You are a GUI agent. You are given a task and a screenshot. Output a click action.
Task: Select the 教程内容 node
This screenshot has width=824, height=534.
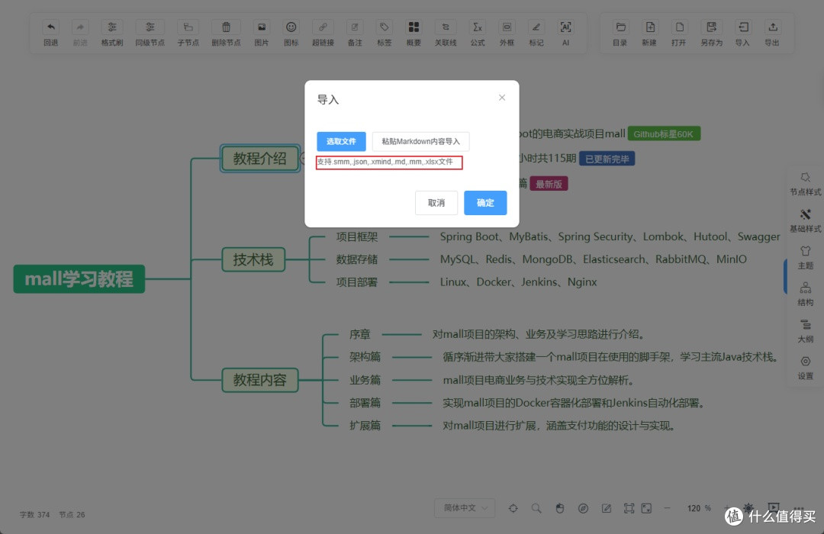click(x=259, y=380)
